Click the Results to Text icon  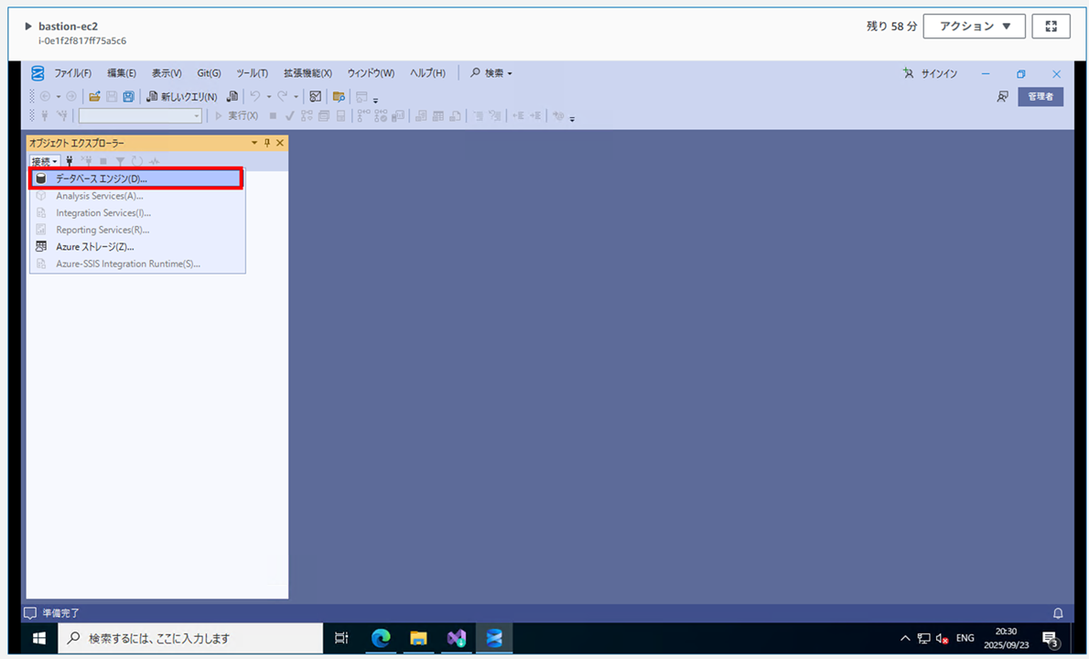pyautogui.click(x=421, y=116)
